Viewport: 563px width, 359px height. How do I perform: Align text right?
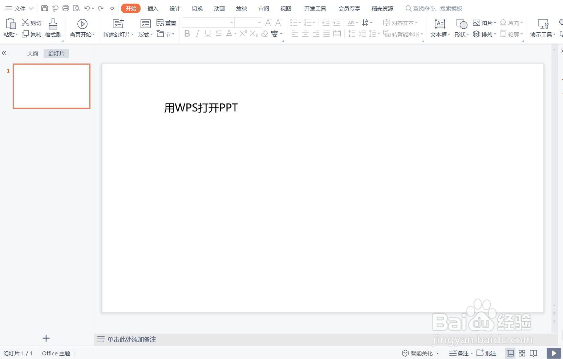click(316, 34)
